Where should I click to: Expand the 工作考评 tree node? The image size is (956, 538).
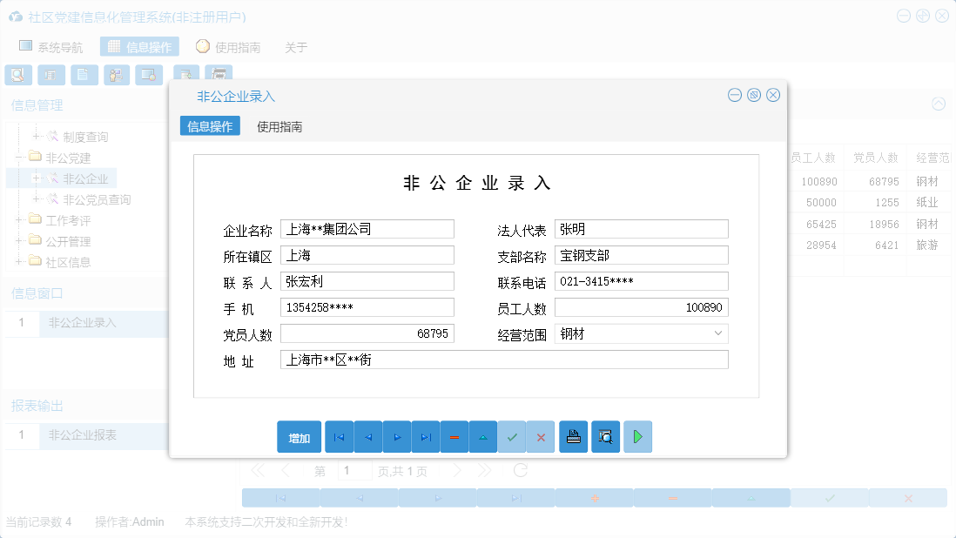pyautogui.click(x=19, y=219)
